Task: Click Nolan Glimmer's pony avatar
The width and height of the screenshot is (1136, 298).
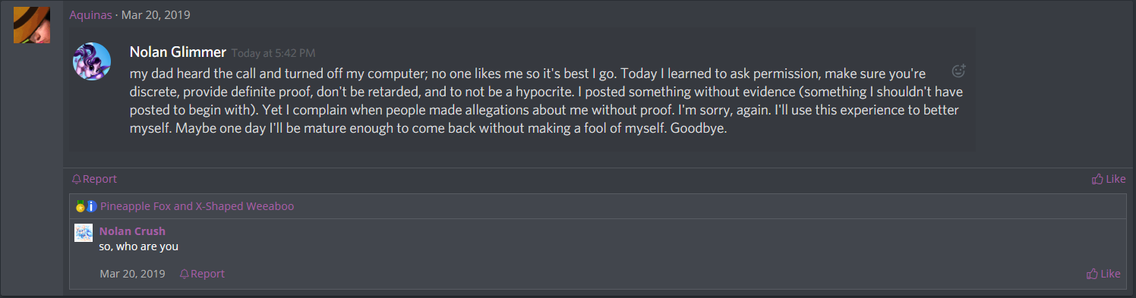Action: point(92,61)
